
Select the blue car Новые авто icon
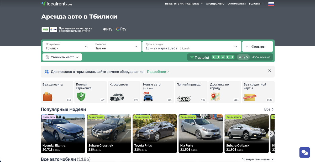click(148, 97)
